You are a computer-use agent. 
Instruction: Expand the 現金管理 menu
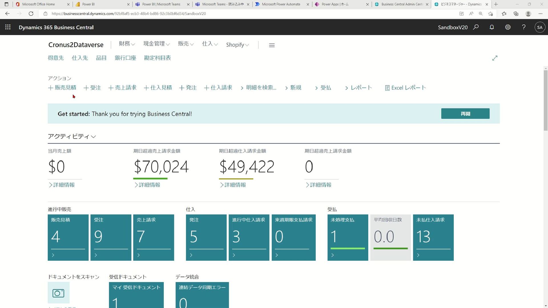(x=156, y=44)
